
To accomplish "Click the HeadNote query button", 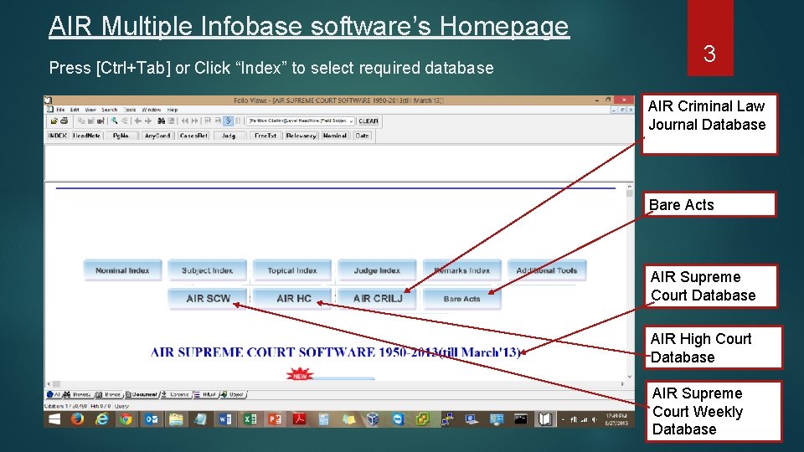I will tap(86, 136).
